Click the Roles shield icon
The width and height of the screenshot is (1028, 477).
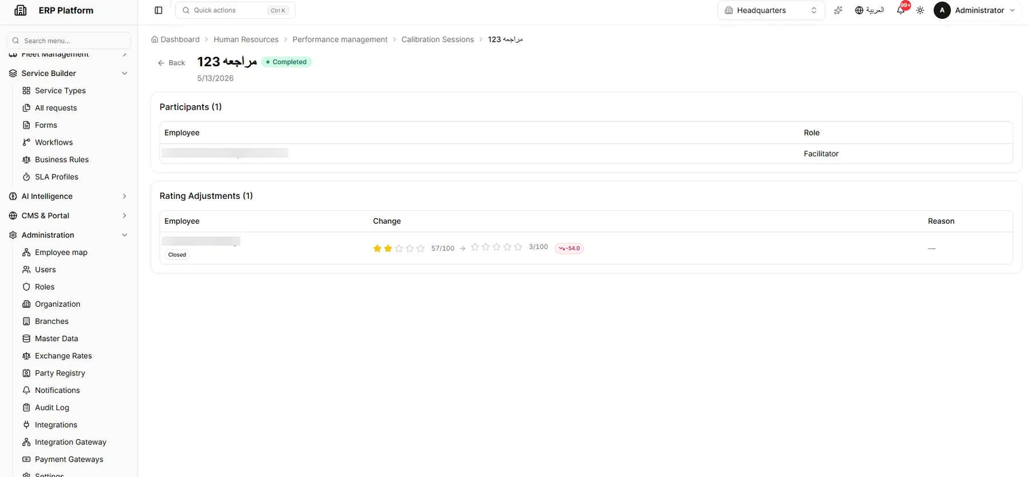(x=26, y=287)
